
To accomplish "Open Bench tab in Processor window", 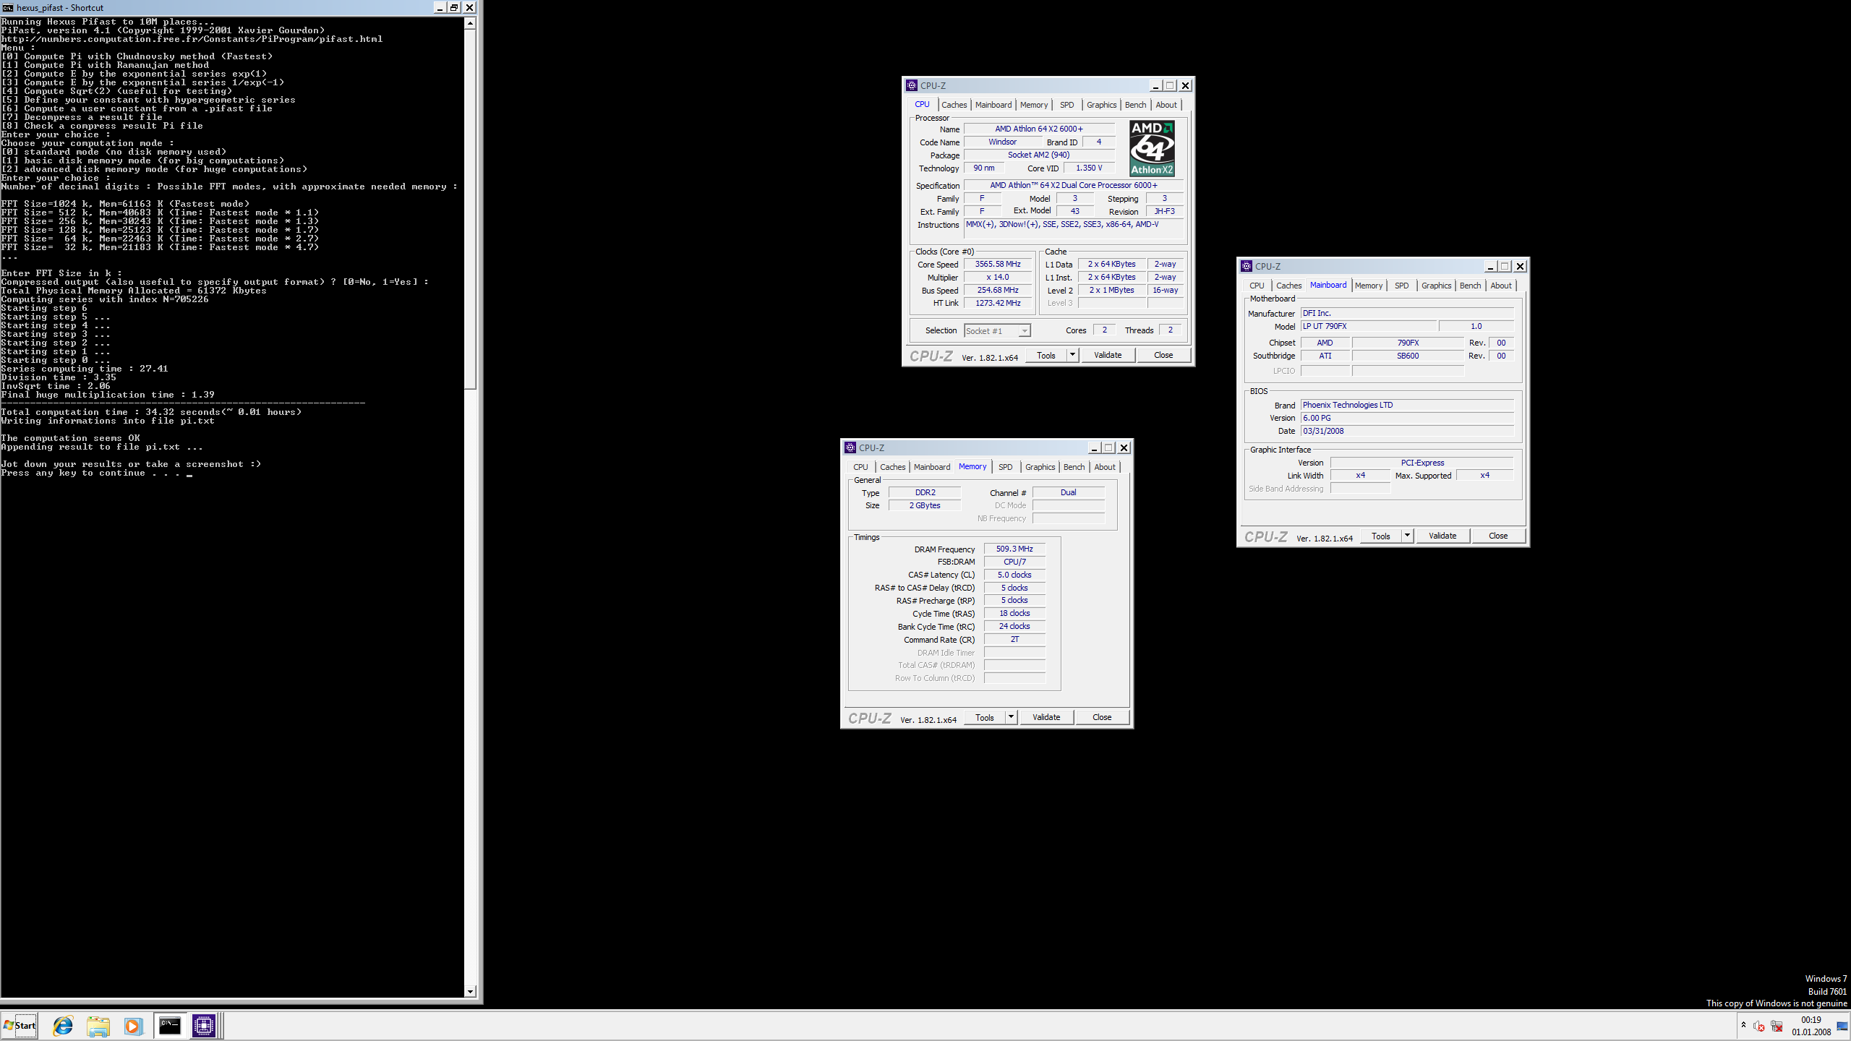I will pyautogui.click(x=1135, y=105).
